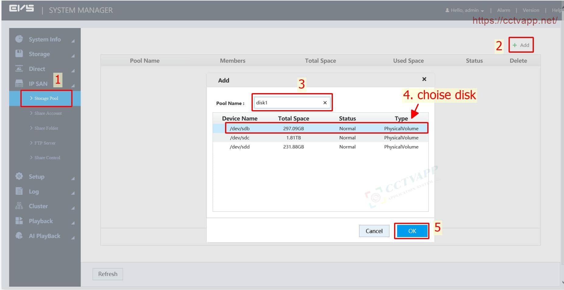This screenshot has width=564, height=290.
Task: Click the AI PlayBack icon
Action: pyautogui.click(x=19, y=236)
